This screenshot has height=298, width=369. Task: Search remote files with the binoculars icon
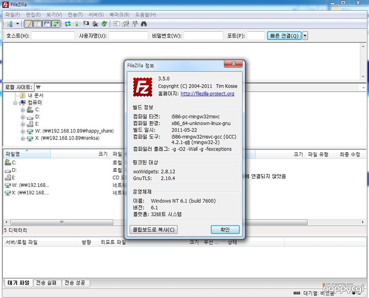[x=144, y=24]
